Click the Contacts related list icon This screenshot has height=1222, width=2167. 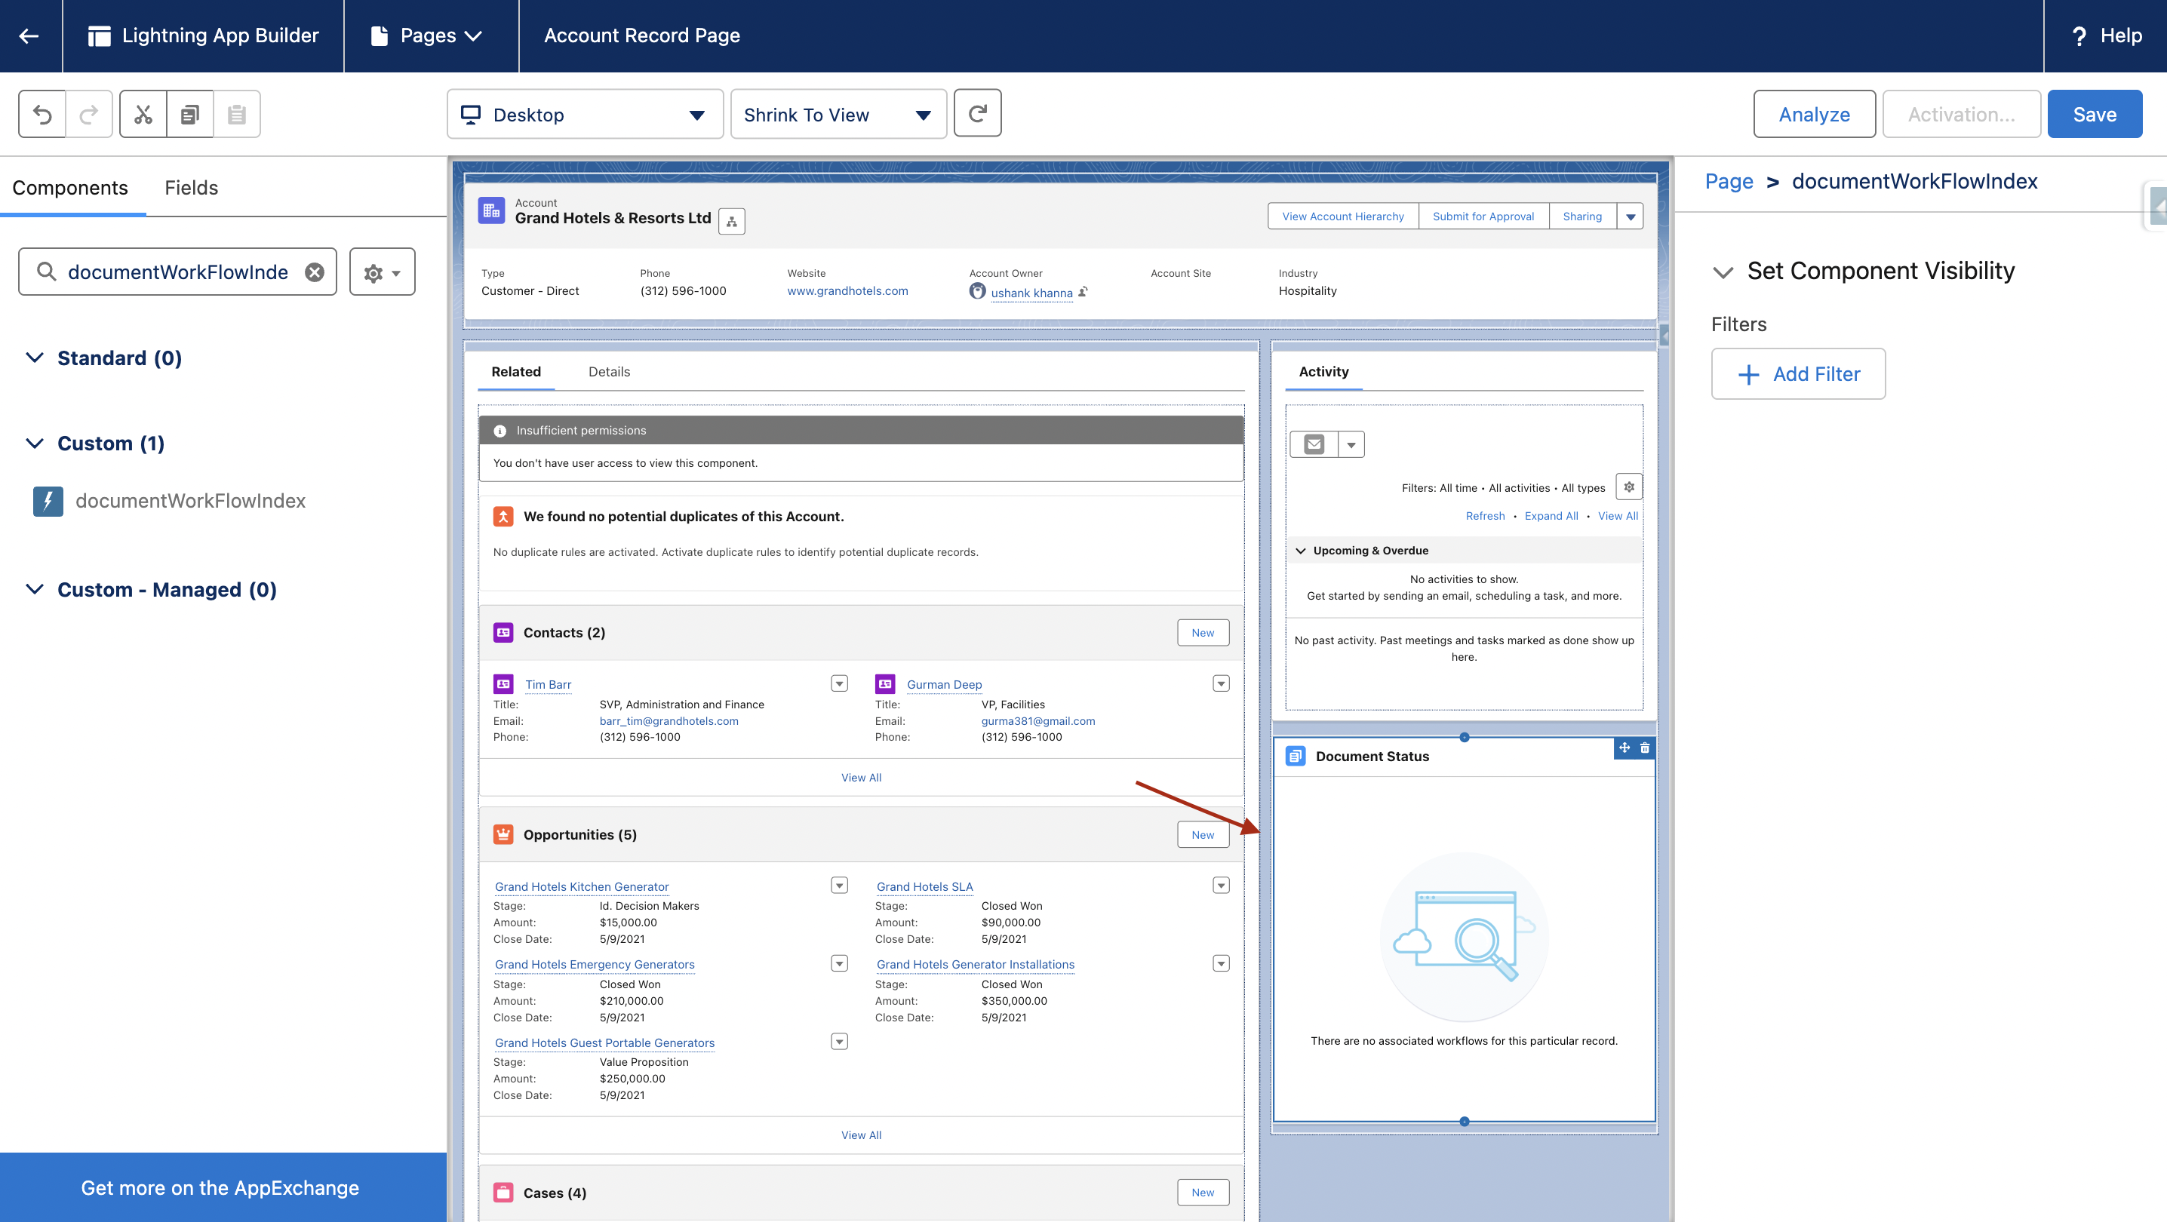tap(503, 632)
